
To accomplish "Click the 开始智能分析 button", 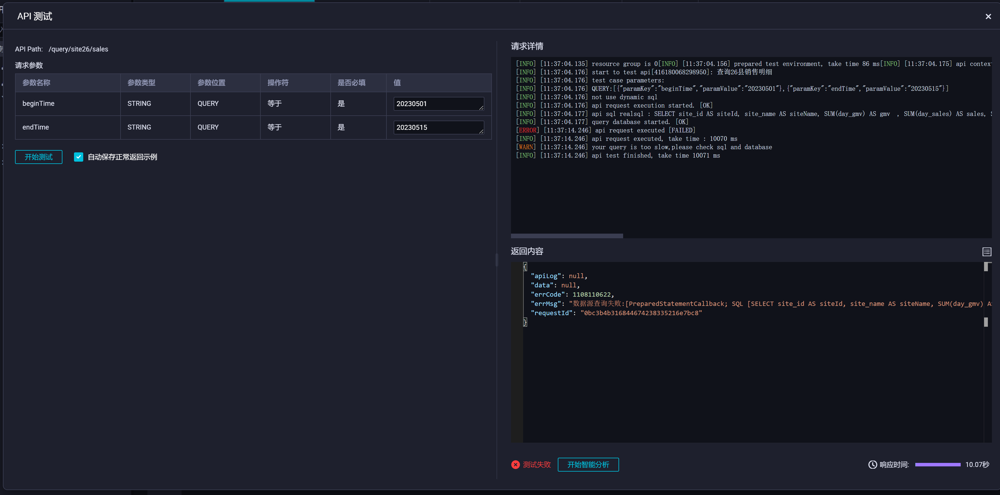I will point(588,464).
